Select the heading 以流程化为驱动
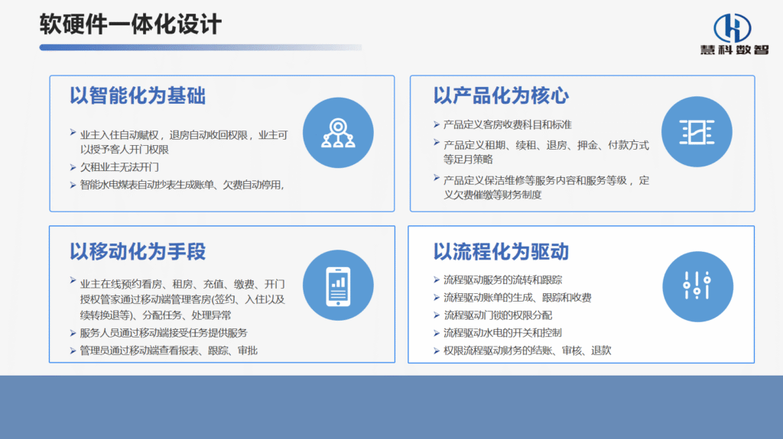783x439 pixels. [501, 251]
